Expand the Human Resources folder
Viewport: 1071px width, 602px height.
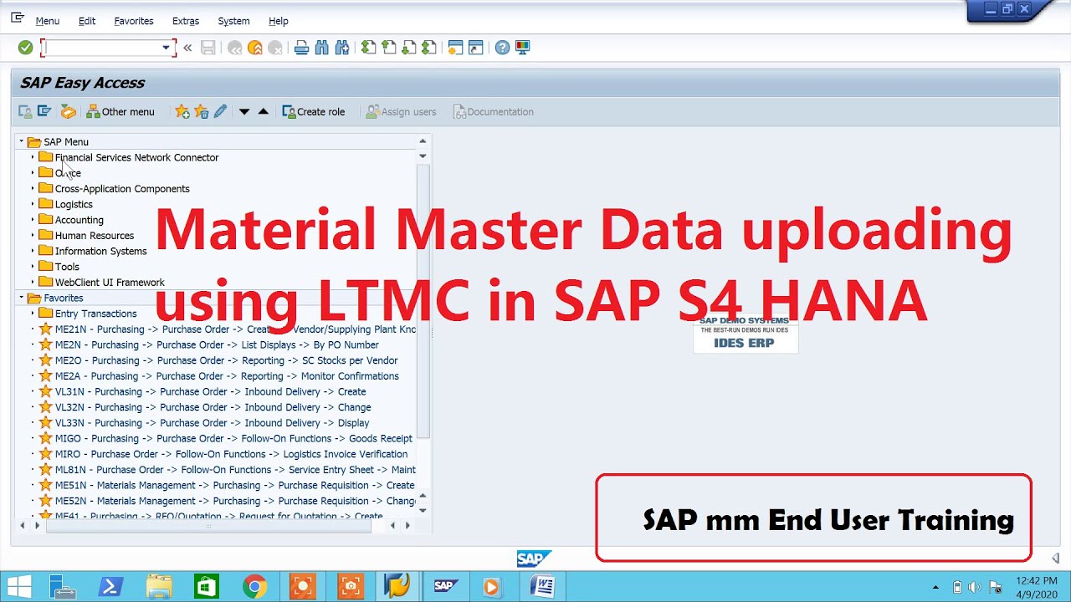coord(33,235)
